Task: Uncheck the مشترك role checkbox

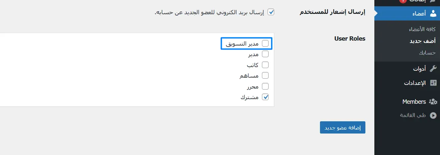Action: click(265, 97)
